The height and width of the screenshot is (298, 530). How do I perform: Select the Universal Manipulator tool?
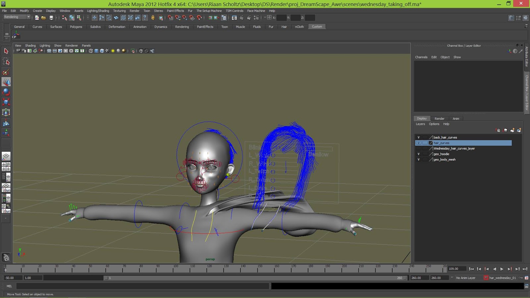pyautogui.click(x=6, y=113)
